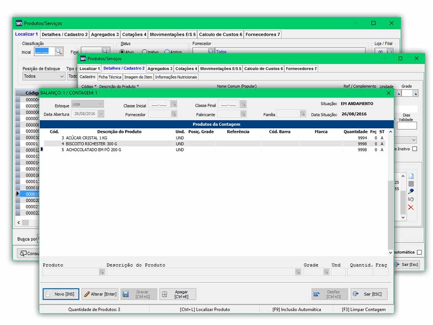Select the row ACHOCOLATADO EM PÓ 200 G
433x325 pixels.
point(214,150)
